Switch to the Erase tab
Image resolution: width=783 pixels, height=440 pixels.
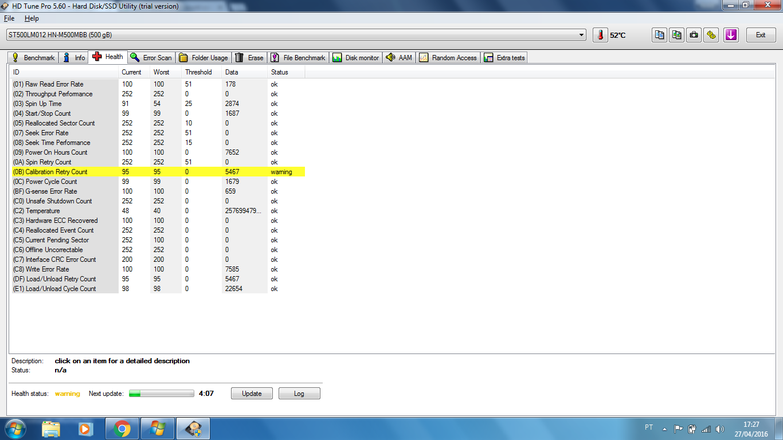(249, 57)
